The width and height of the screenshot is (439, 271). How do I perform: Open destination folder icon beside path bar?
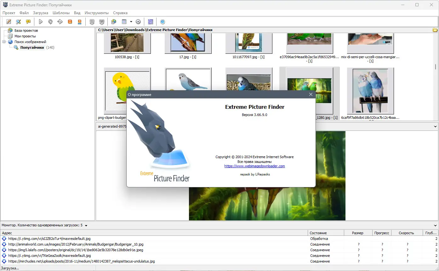point(435,30)
